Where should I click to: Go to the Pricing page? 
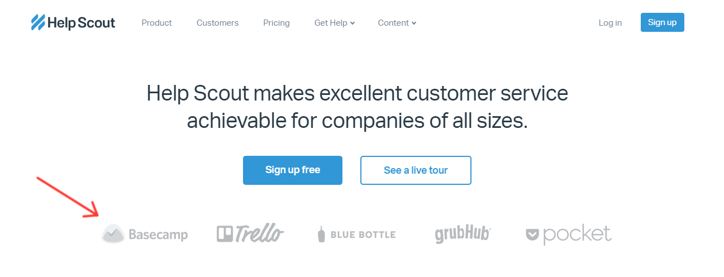click(x=277, y=23)
